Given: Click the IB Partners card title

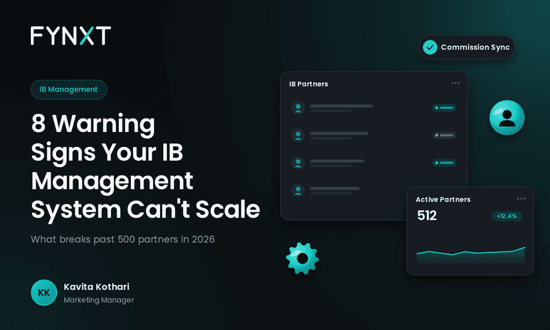Looking at the screenshot, I should (309, 84).
